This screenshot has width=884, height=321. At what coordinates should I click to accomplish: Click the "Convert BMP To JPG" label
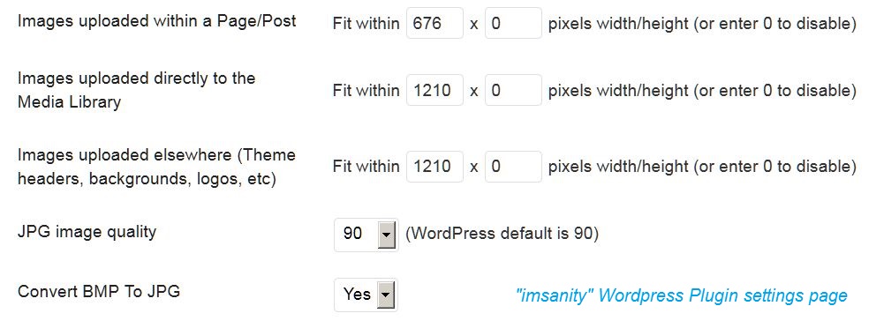[99, 291]
